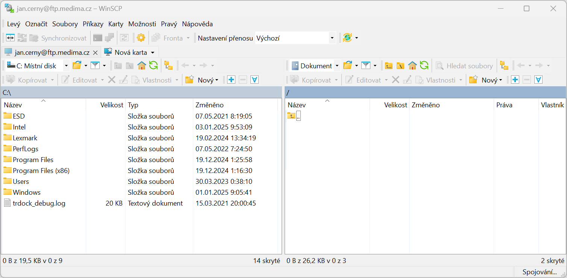Viewport: 567px width, 278px height.
Task: Click left panel plus select-files icon
Action: [x=231, y=80]
